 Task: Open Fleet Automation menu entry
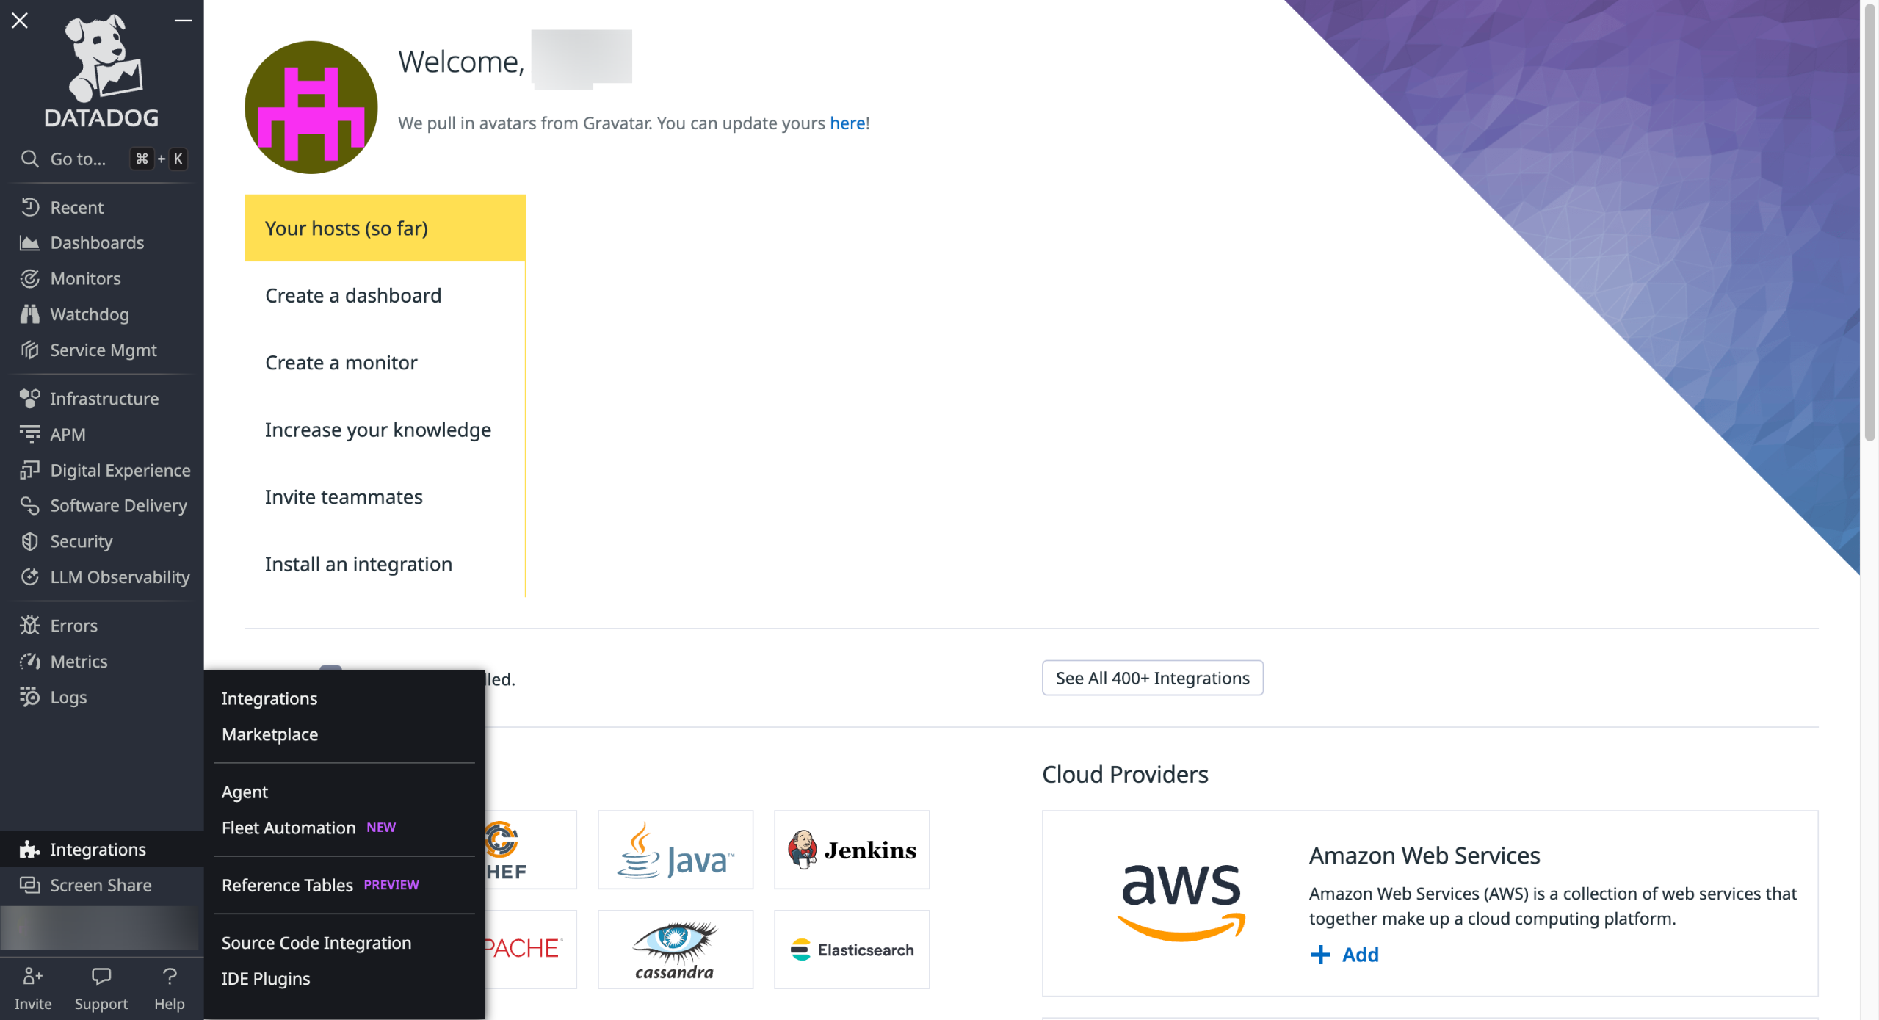pos(289,828)
